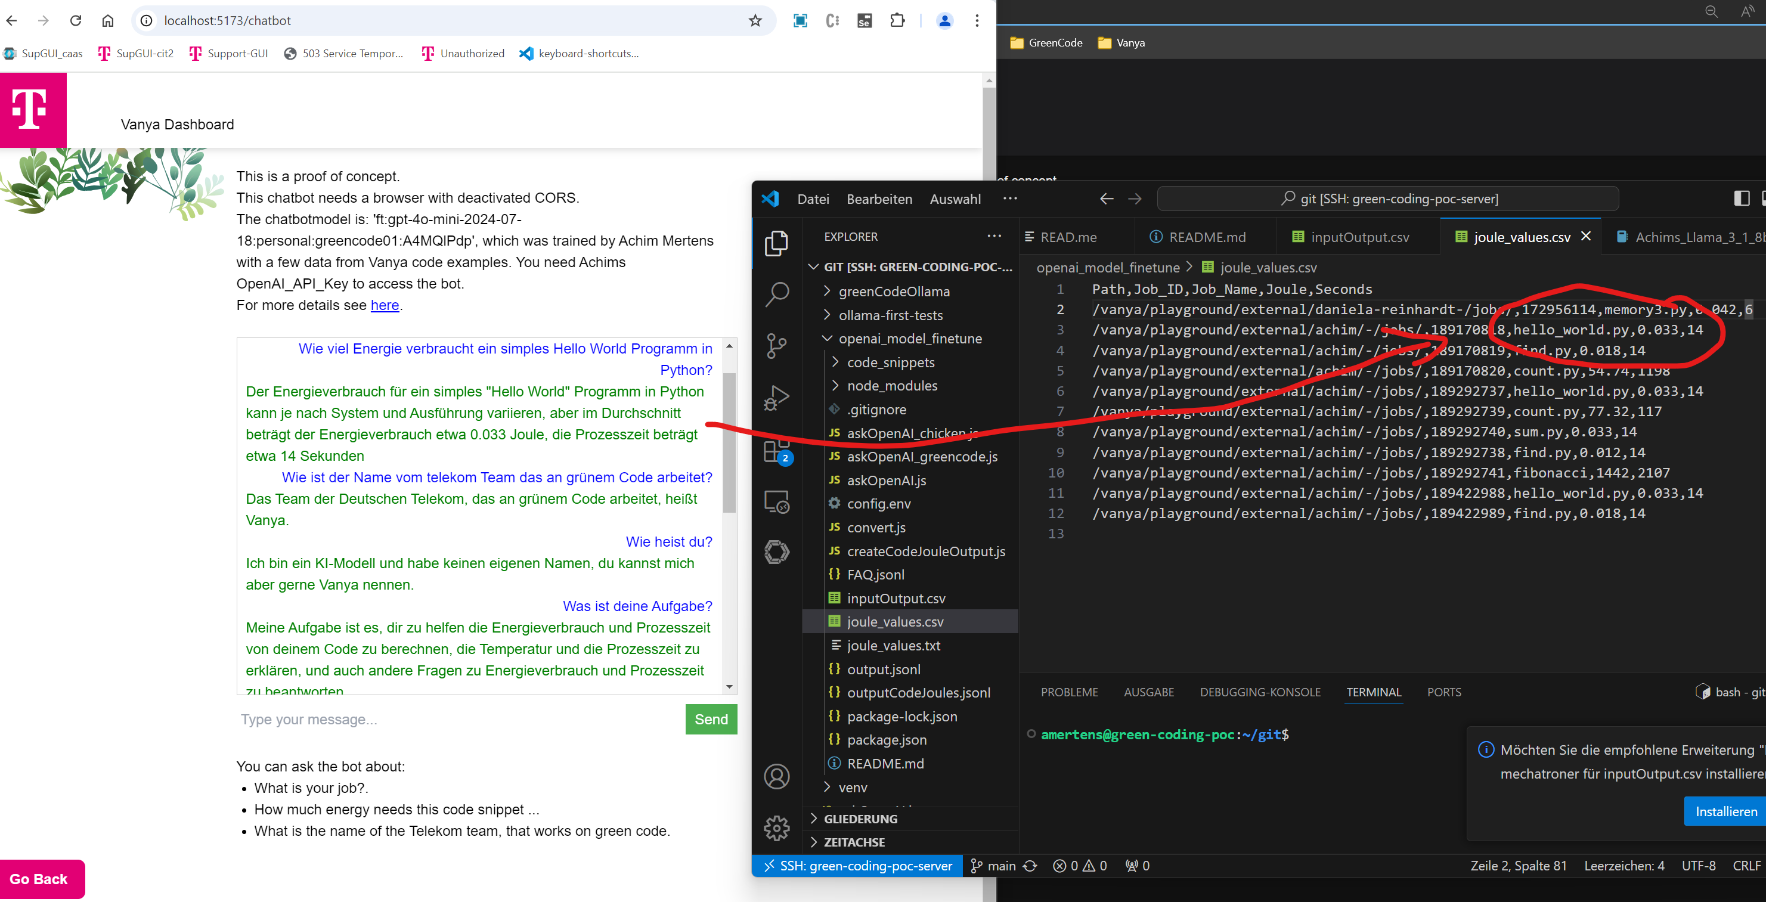
Task: Show errors and warnings count
Action: pyautogui.click(x=1080, y=866)
